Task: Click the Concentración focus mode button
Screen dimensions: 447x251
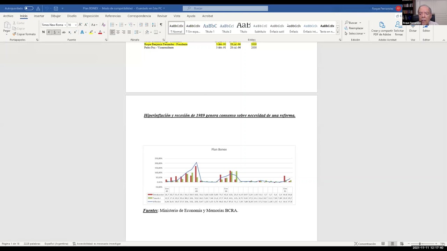Action: [x=365, y=244]
